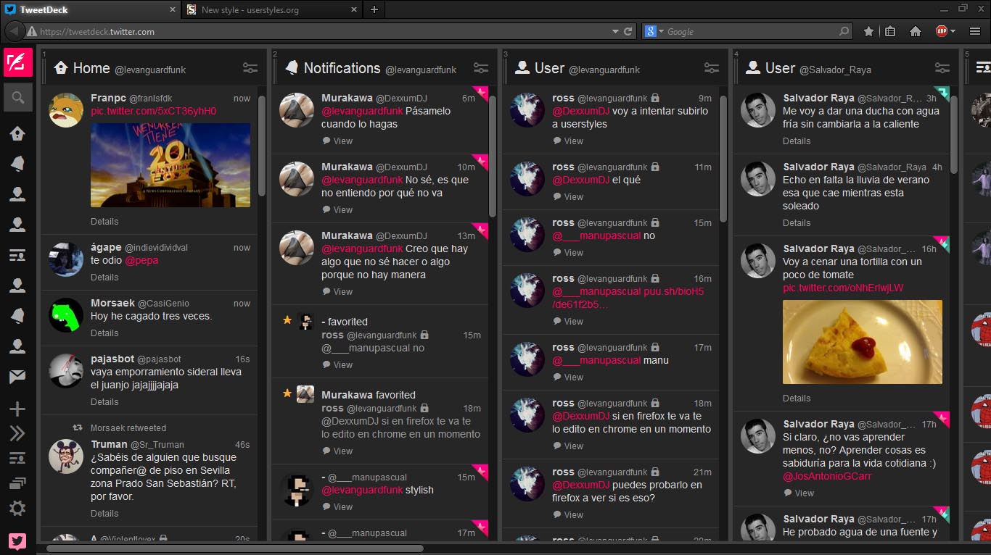The image size is (991, 555).
Task: Open a new tab with plus button
Action: (x=374, y=9)
